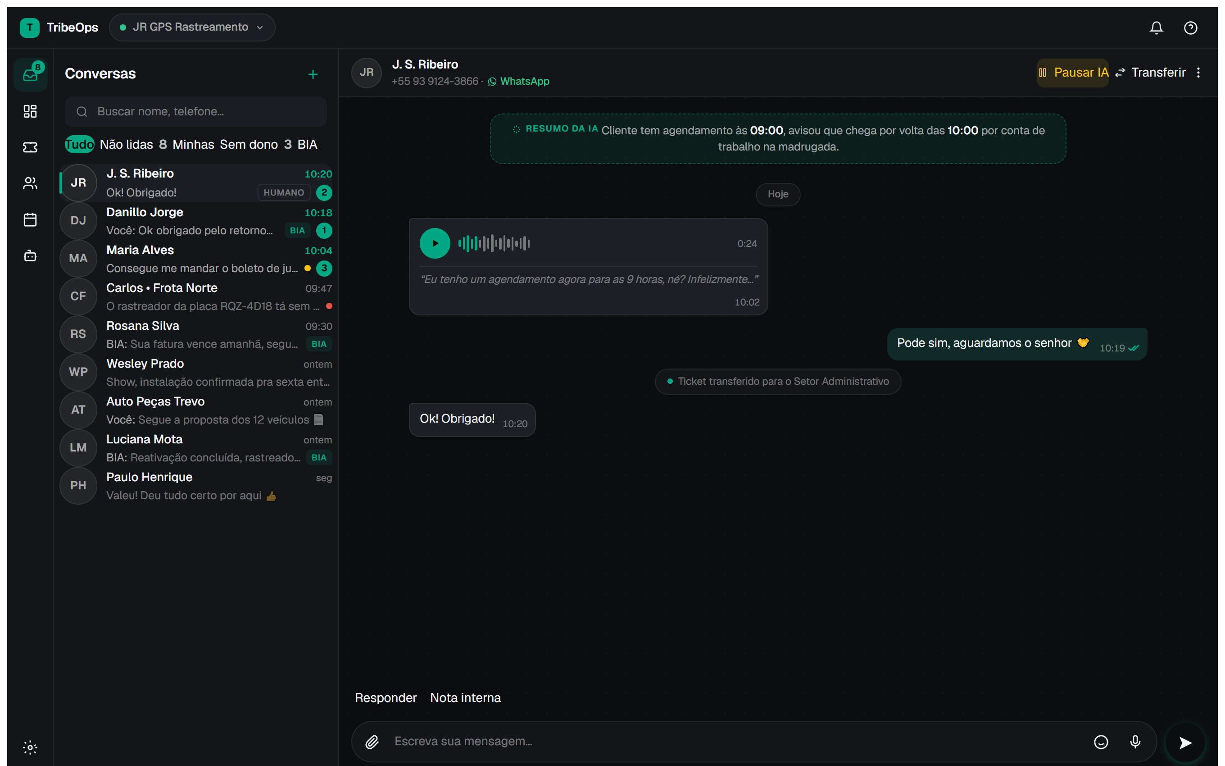Open the bot assistant icon in sidebar
This screenshot has width=1225, height=766.
click(x=30, y=256)
